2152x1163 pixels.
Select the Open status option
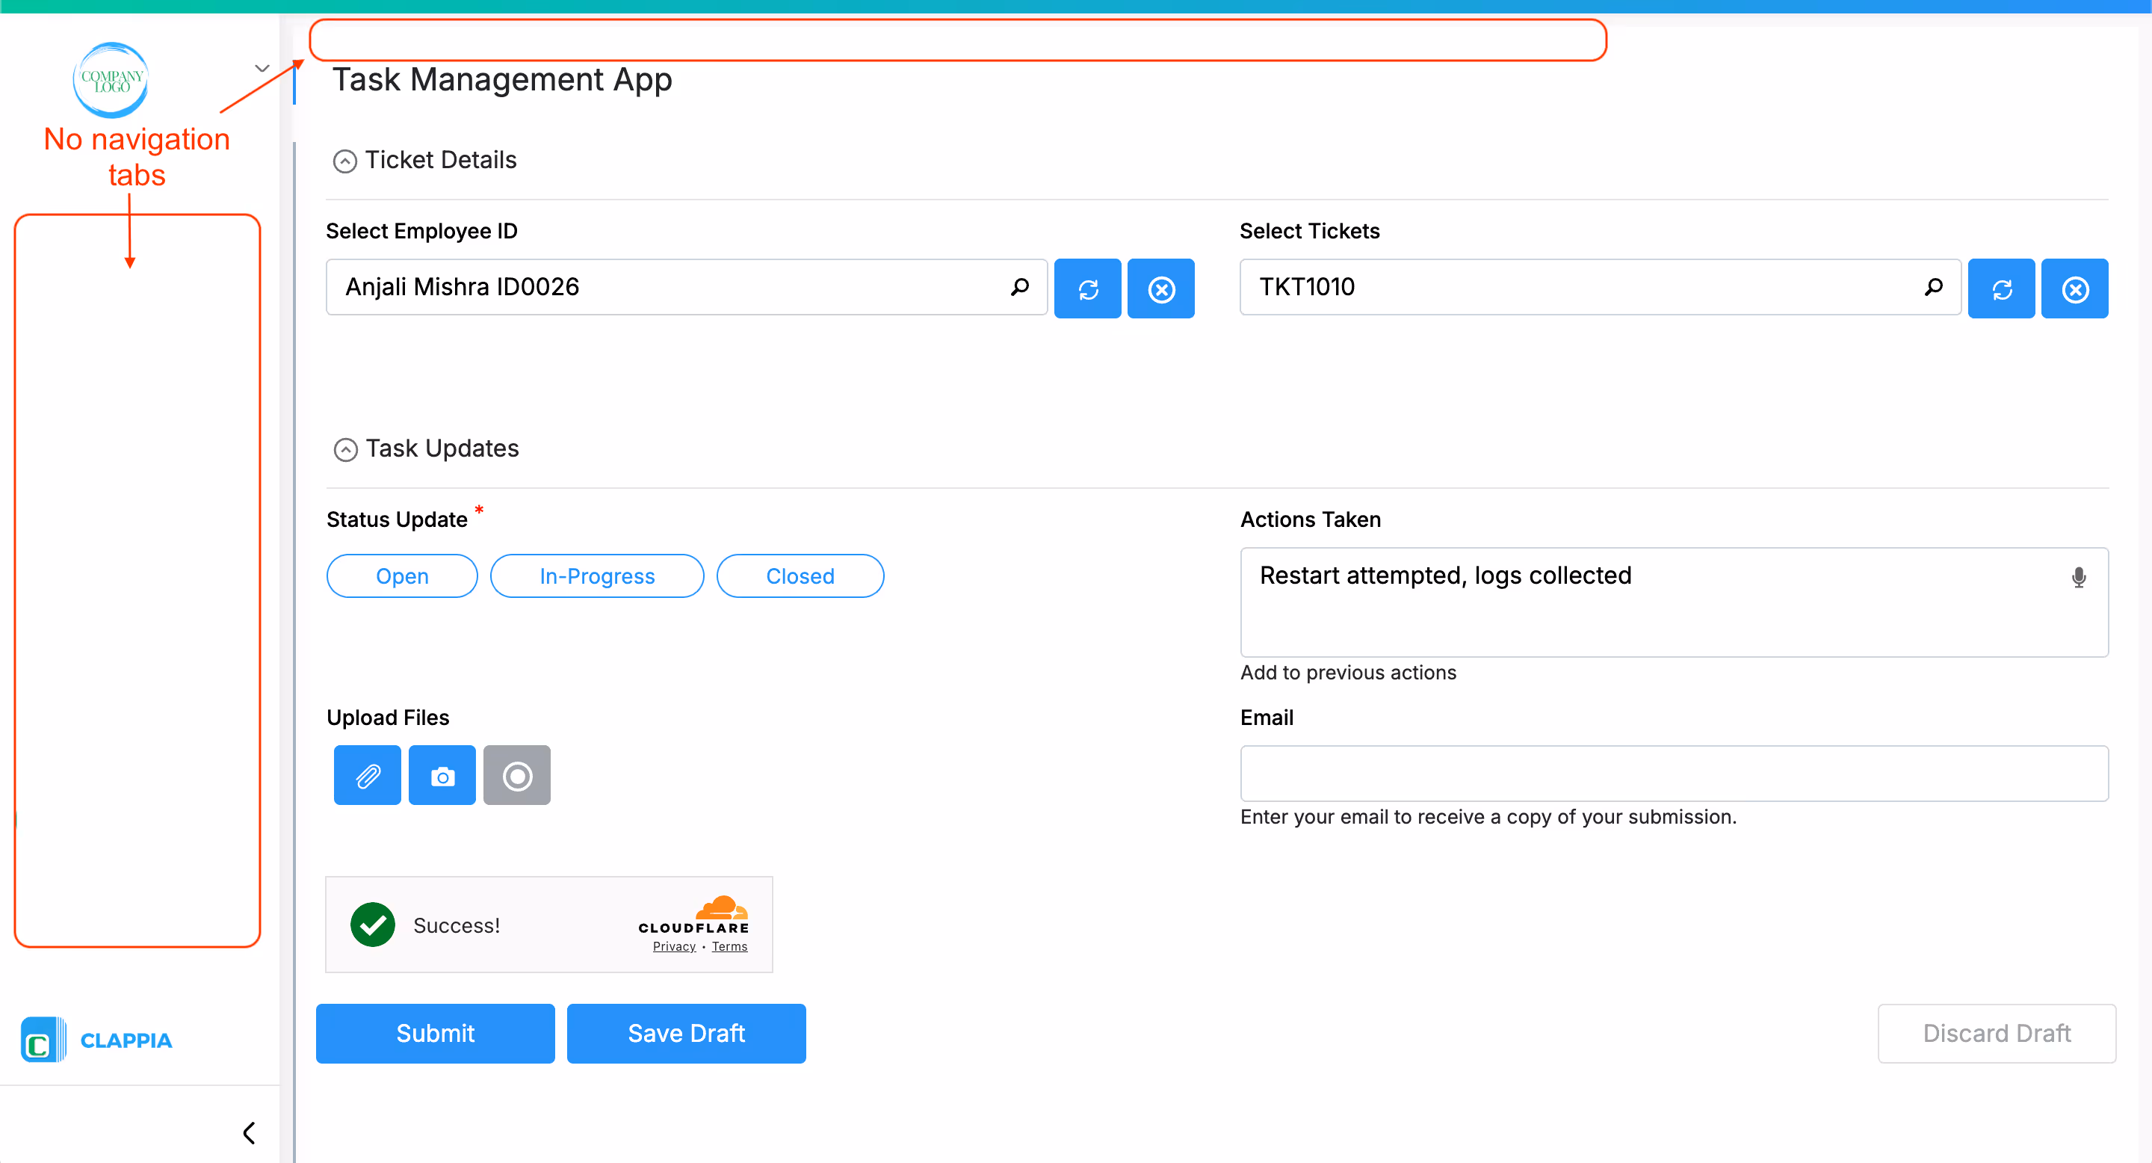(x=402, y=576)
